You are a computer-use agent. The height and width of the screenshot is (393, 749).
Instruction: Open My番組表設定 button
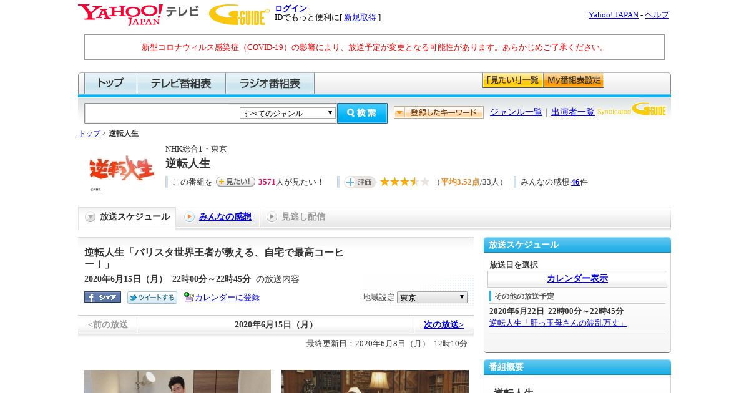[x=574, y=80]
